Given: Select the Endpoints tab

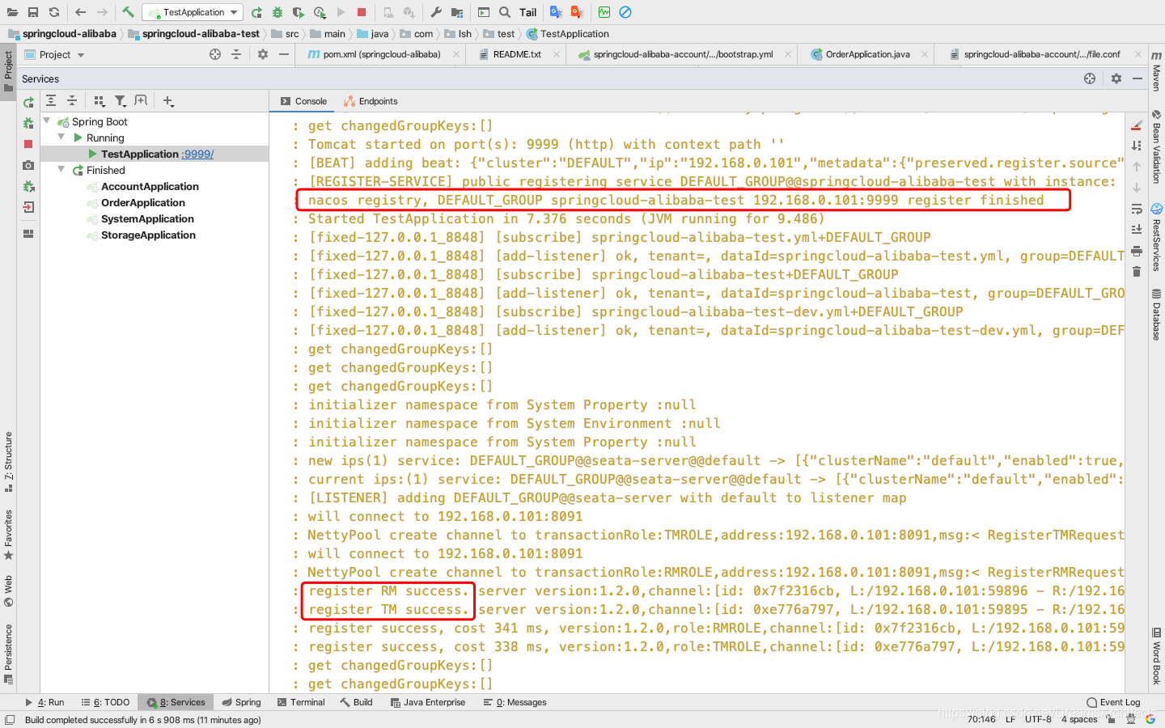Looking at the screenshot, I should click(x=371, y=101).
